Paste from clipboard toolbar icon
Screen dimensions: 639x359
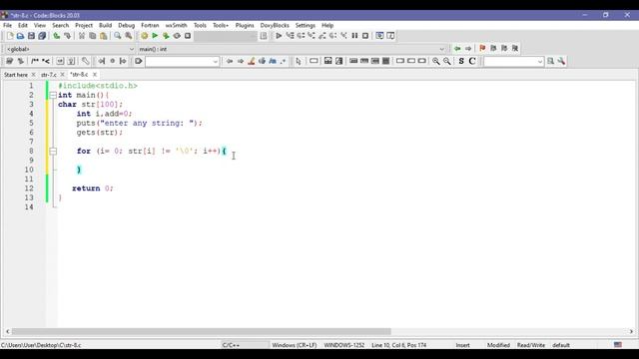(104, 36)
